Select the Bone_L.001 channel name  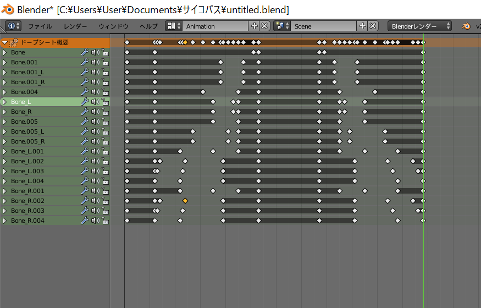[x=27, y=151]
